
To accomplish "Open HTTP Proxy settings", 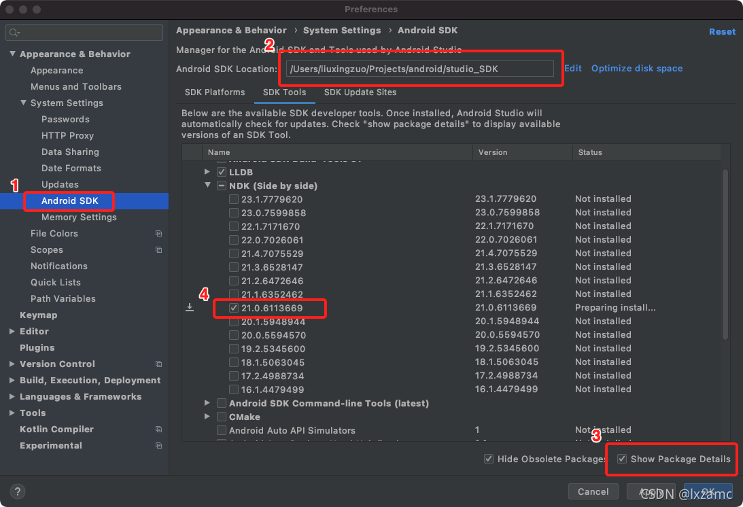I will (x=67, y=135).
